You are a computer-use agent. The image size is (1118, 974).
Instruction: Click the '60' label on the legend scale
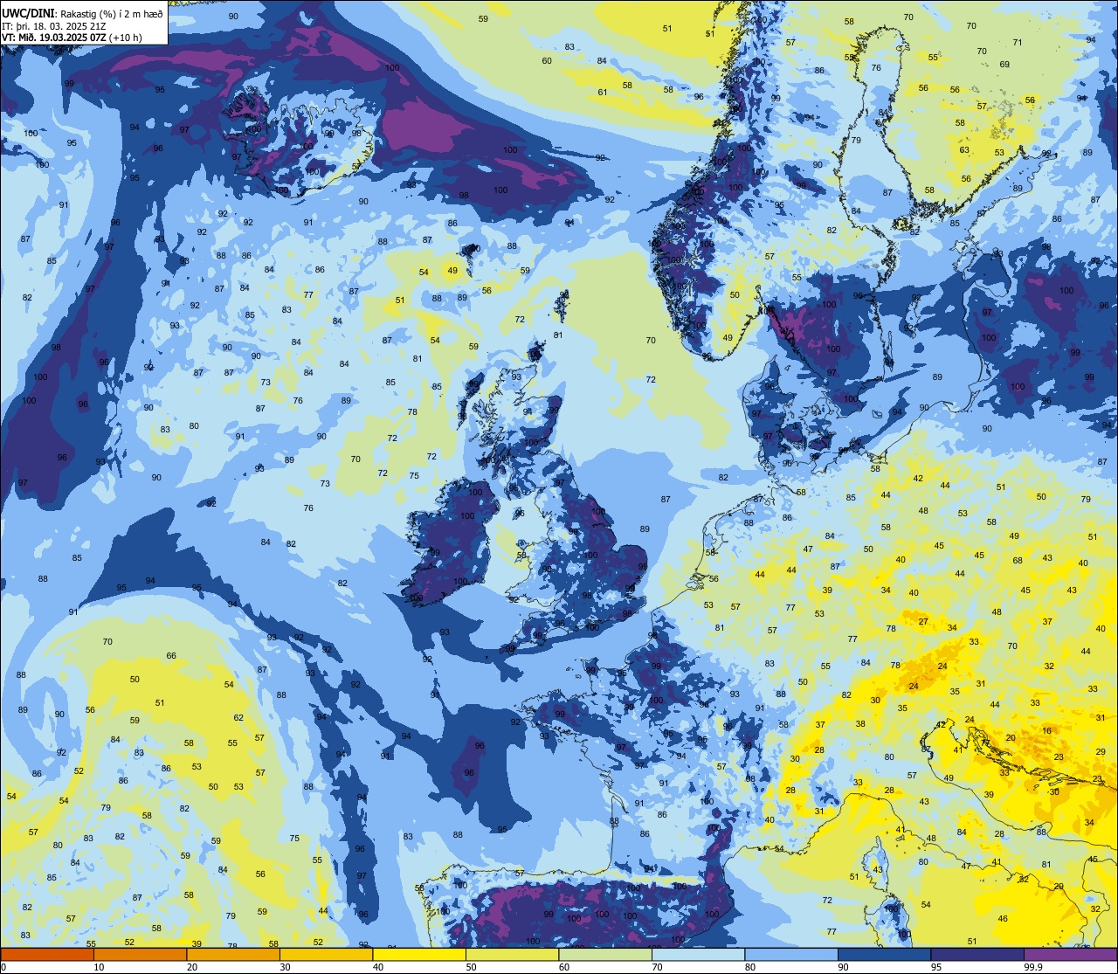click(564, 967)
